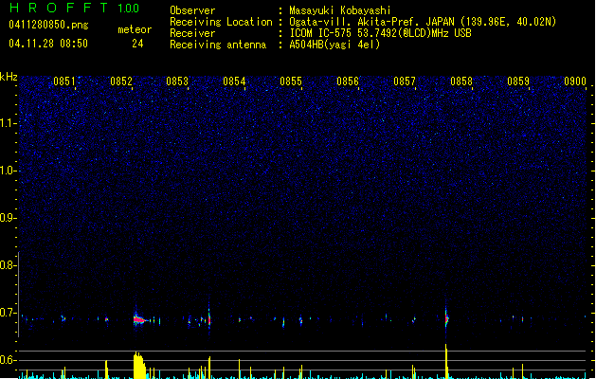Click the Receiving antenna field label
Image resolution: width=596 pixels, height=379 pixels.
click(218, 45)
